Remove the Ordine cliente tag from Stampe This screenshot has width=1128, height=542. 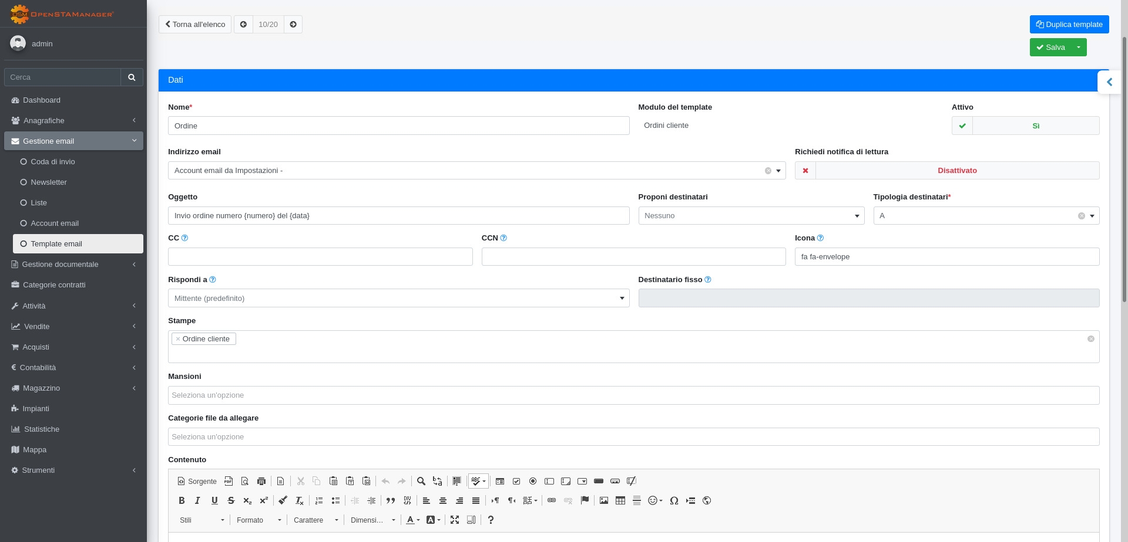coord(178,339)
